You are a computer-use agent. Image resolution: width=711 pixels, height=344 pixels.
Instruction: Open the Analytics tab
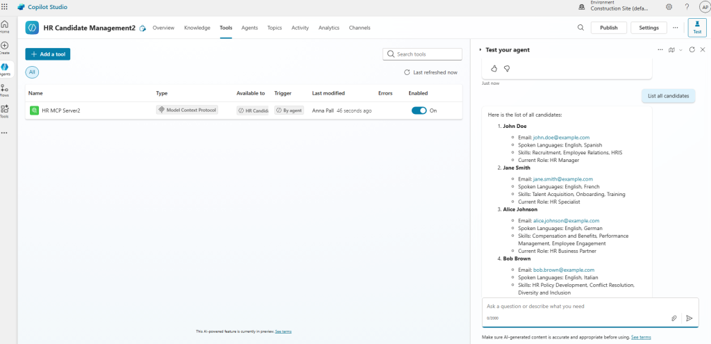(328, 28)
